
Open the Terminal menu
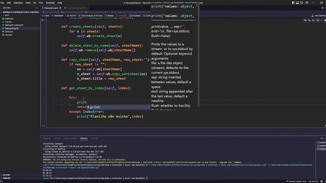50,3
